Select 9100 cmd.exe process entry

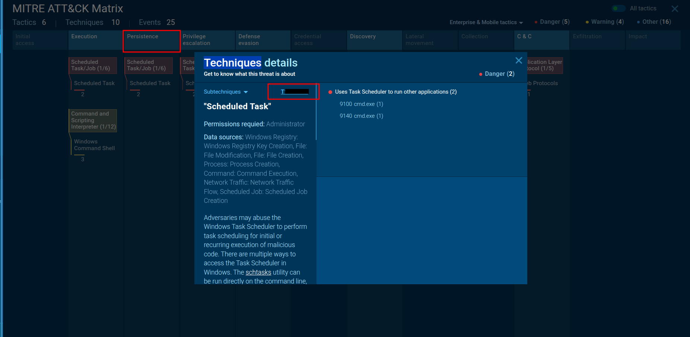point(361,104)
